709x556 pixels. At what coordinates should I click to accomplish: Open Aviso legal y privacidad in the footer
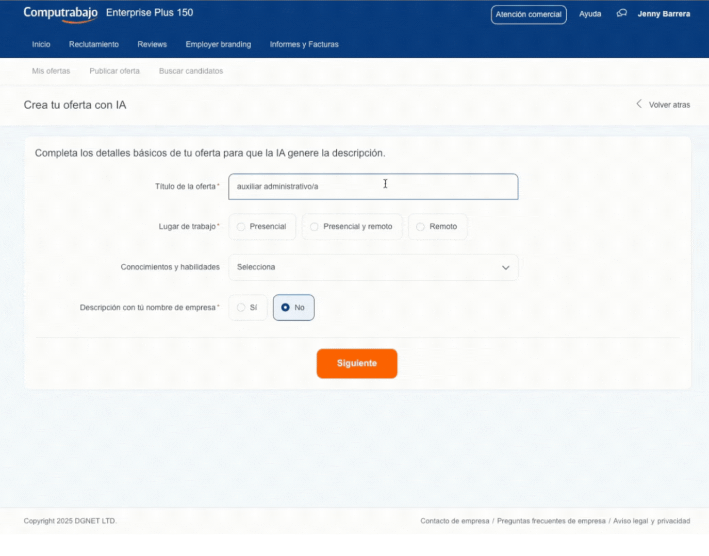651,521
